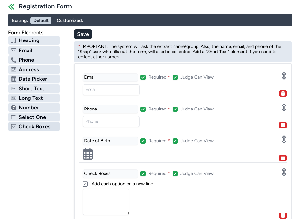Click the trash icon for Check Boxes element
This screenshot has width=292, height=219.
[283, 215]
